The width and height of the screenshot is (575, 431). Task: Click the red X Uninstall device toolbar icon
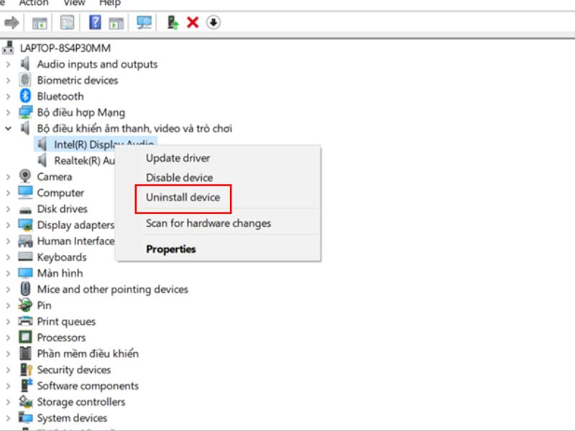pos(193,23)
